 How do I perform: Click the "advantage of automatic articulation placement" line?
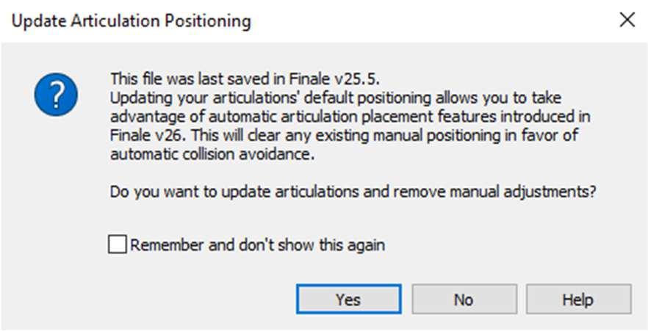click(x=350, y=117)
